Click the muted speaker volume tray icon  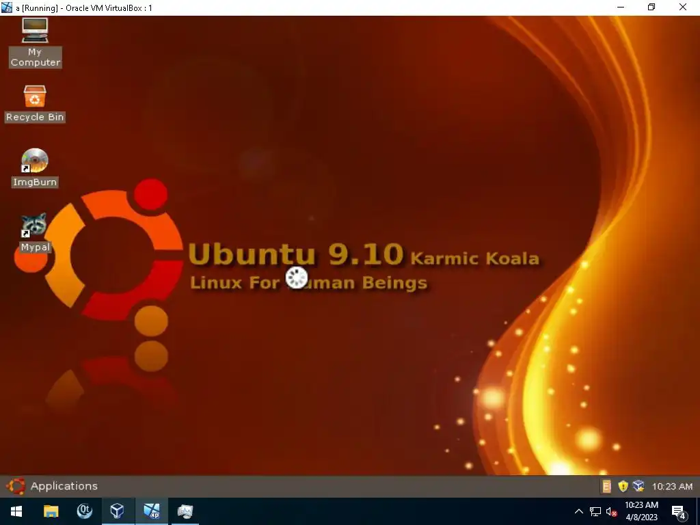611,511
